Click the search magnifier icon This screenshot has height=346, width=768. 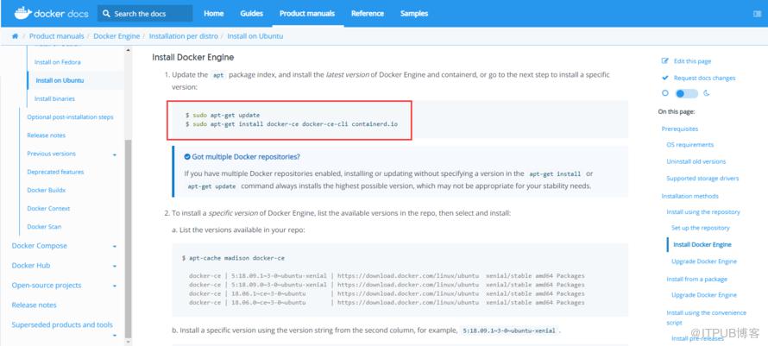point(106,14)
